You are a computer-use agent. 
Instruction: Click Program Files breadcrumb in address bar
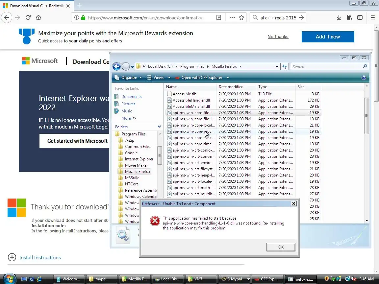point(192,66)
